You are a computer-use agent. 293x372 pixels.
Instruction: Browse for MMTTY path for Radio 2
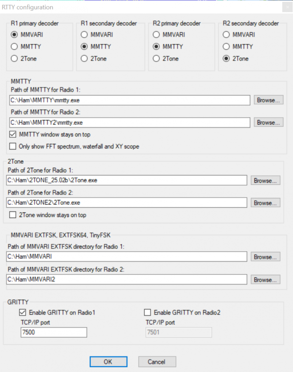coord(269,122)
